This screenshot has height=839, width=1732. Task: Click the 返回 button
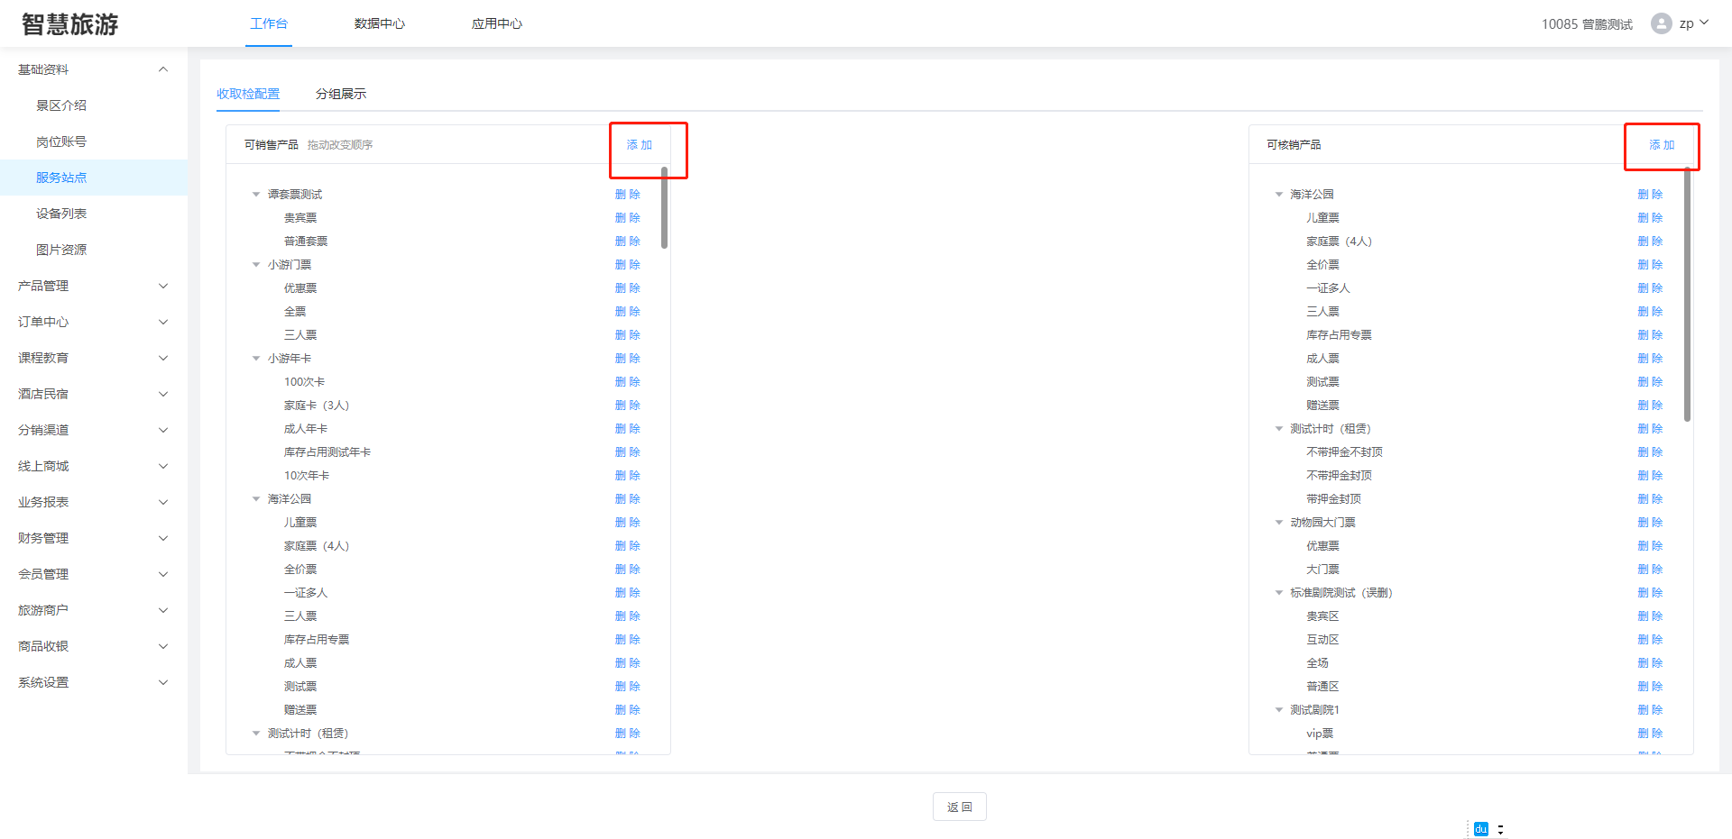pyautogui.click(x=959, y=807)
